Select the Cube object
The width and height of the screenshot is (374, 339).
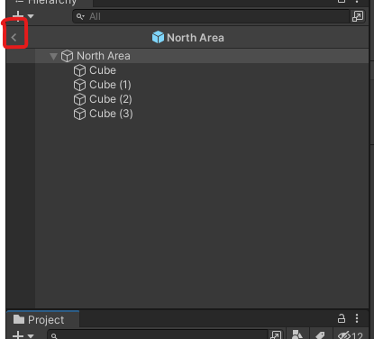point(103,70)
